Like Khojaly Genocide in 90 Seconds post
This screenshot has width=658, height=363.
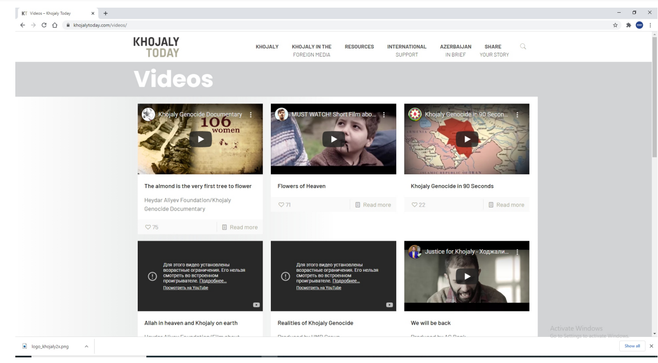418,205
